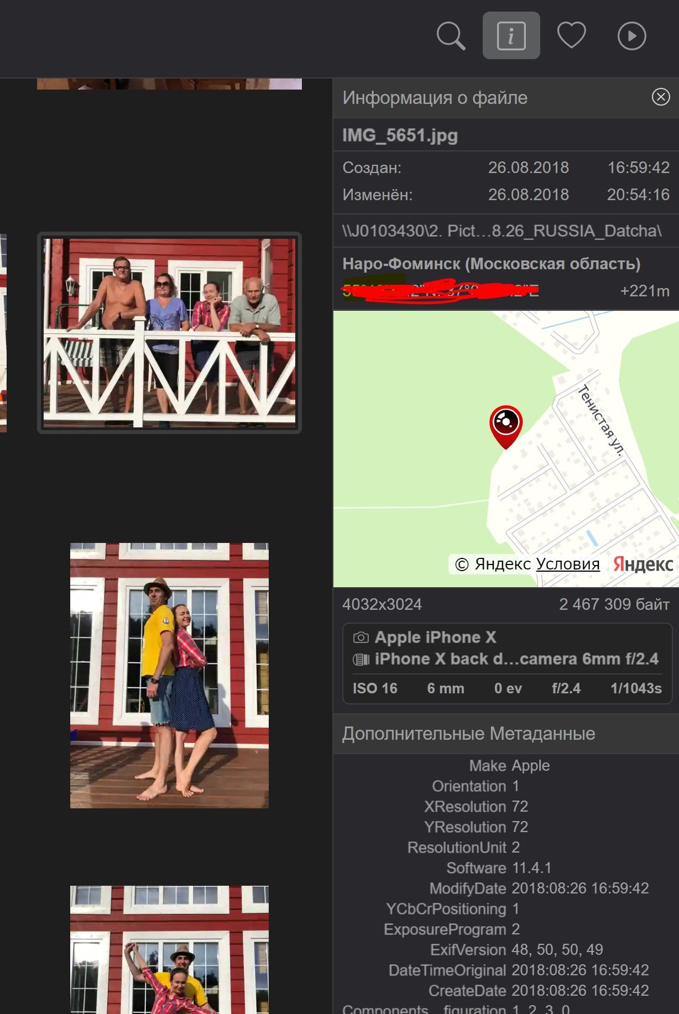Click the folder path ending RUSSIA_Datcha
Viewport: 679px width, 1014px height.
pos(502,231)
